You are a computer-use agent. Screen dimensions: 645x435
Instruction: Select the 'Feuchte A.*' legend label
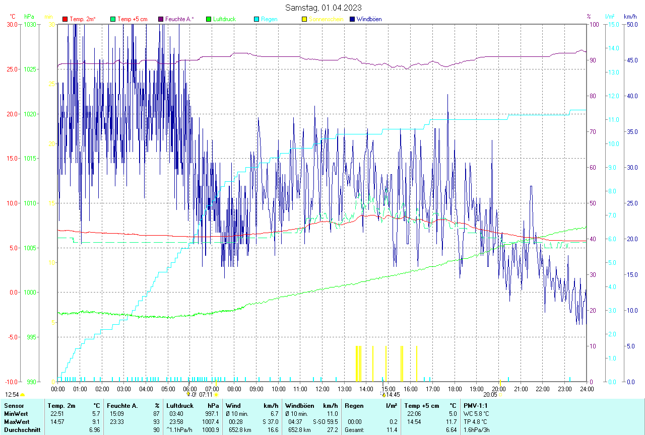[x=179, y=19]
